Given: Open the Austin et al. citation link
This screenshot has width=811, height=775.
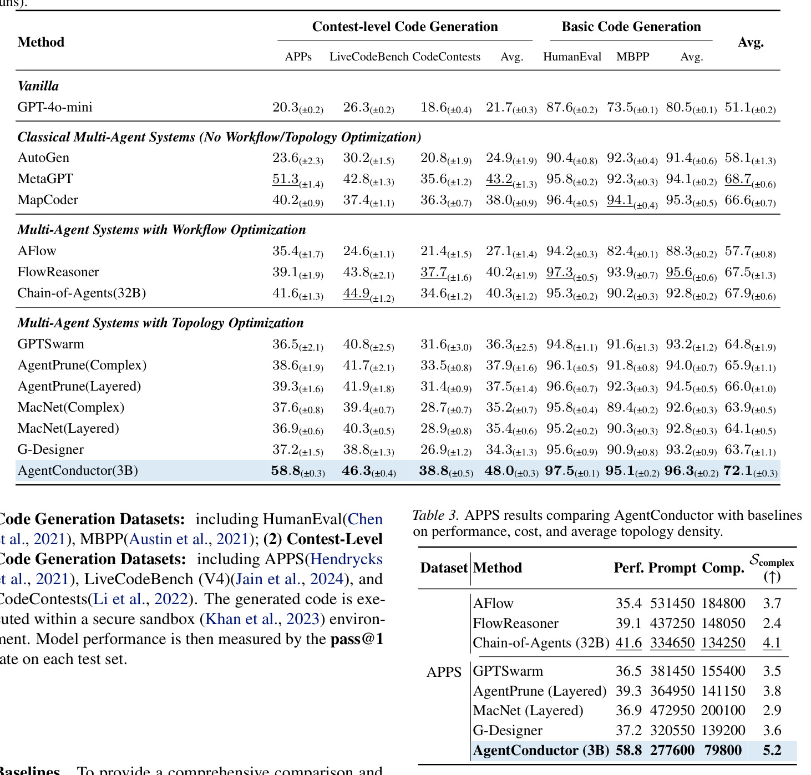Looking at the screenshot, I should [170, 539].
